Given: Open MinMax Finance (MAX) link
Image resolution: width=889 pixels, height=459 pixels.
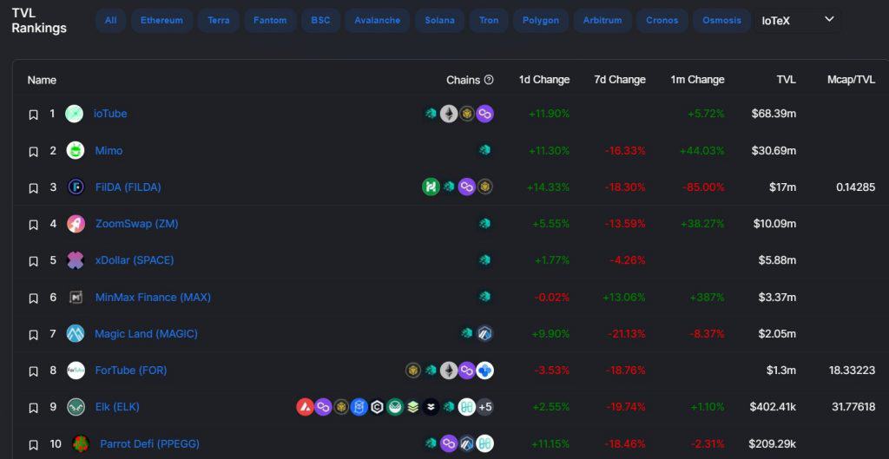Looking at the screenshot, I should pyautogui.click(x=153, y=297).
